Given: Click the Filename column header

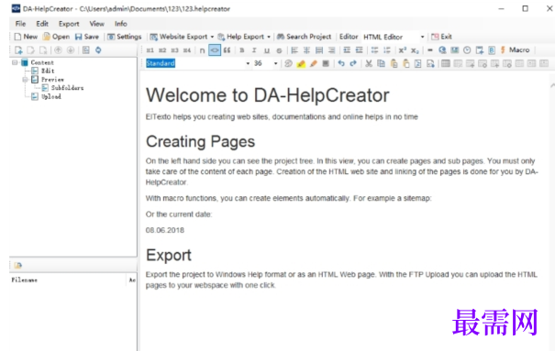Looking at the screenshot, I should click(25, 280).
